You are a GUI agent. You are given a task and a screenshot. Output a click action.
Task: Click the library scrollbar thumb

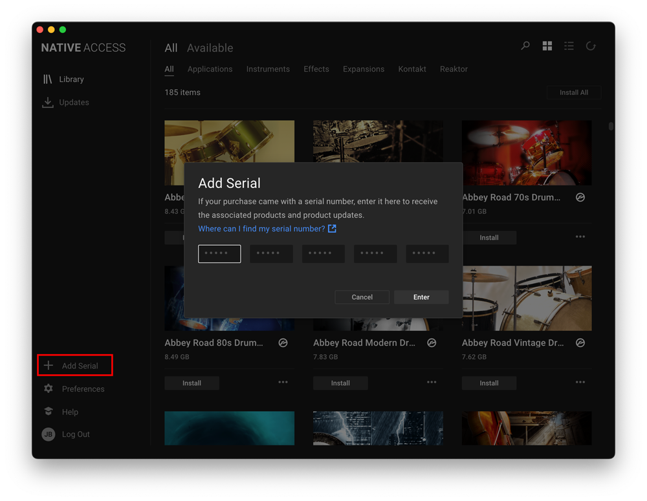click(x=611, y=126)
